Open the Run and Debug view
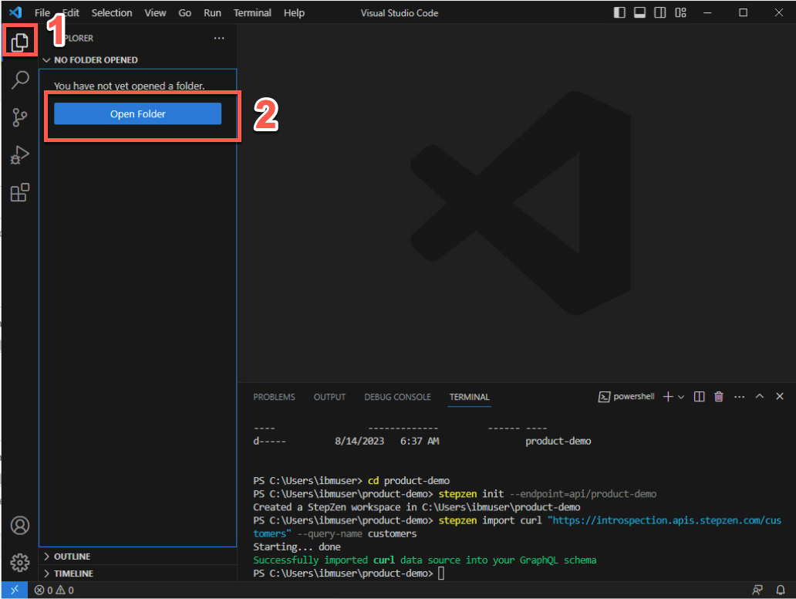This screenshot has width=796, height=599. (x=20, y=155)
